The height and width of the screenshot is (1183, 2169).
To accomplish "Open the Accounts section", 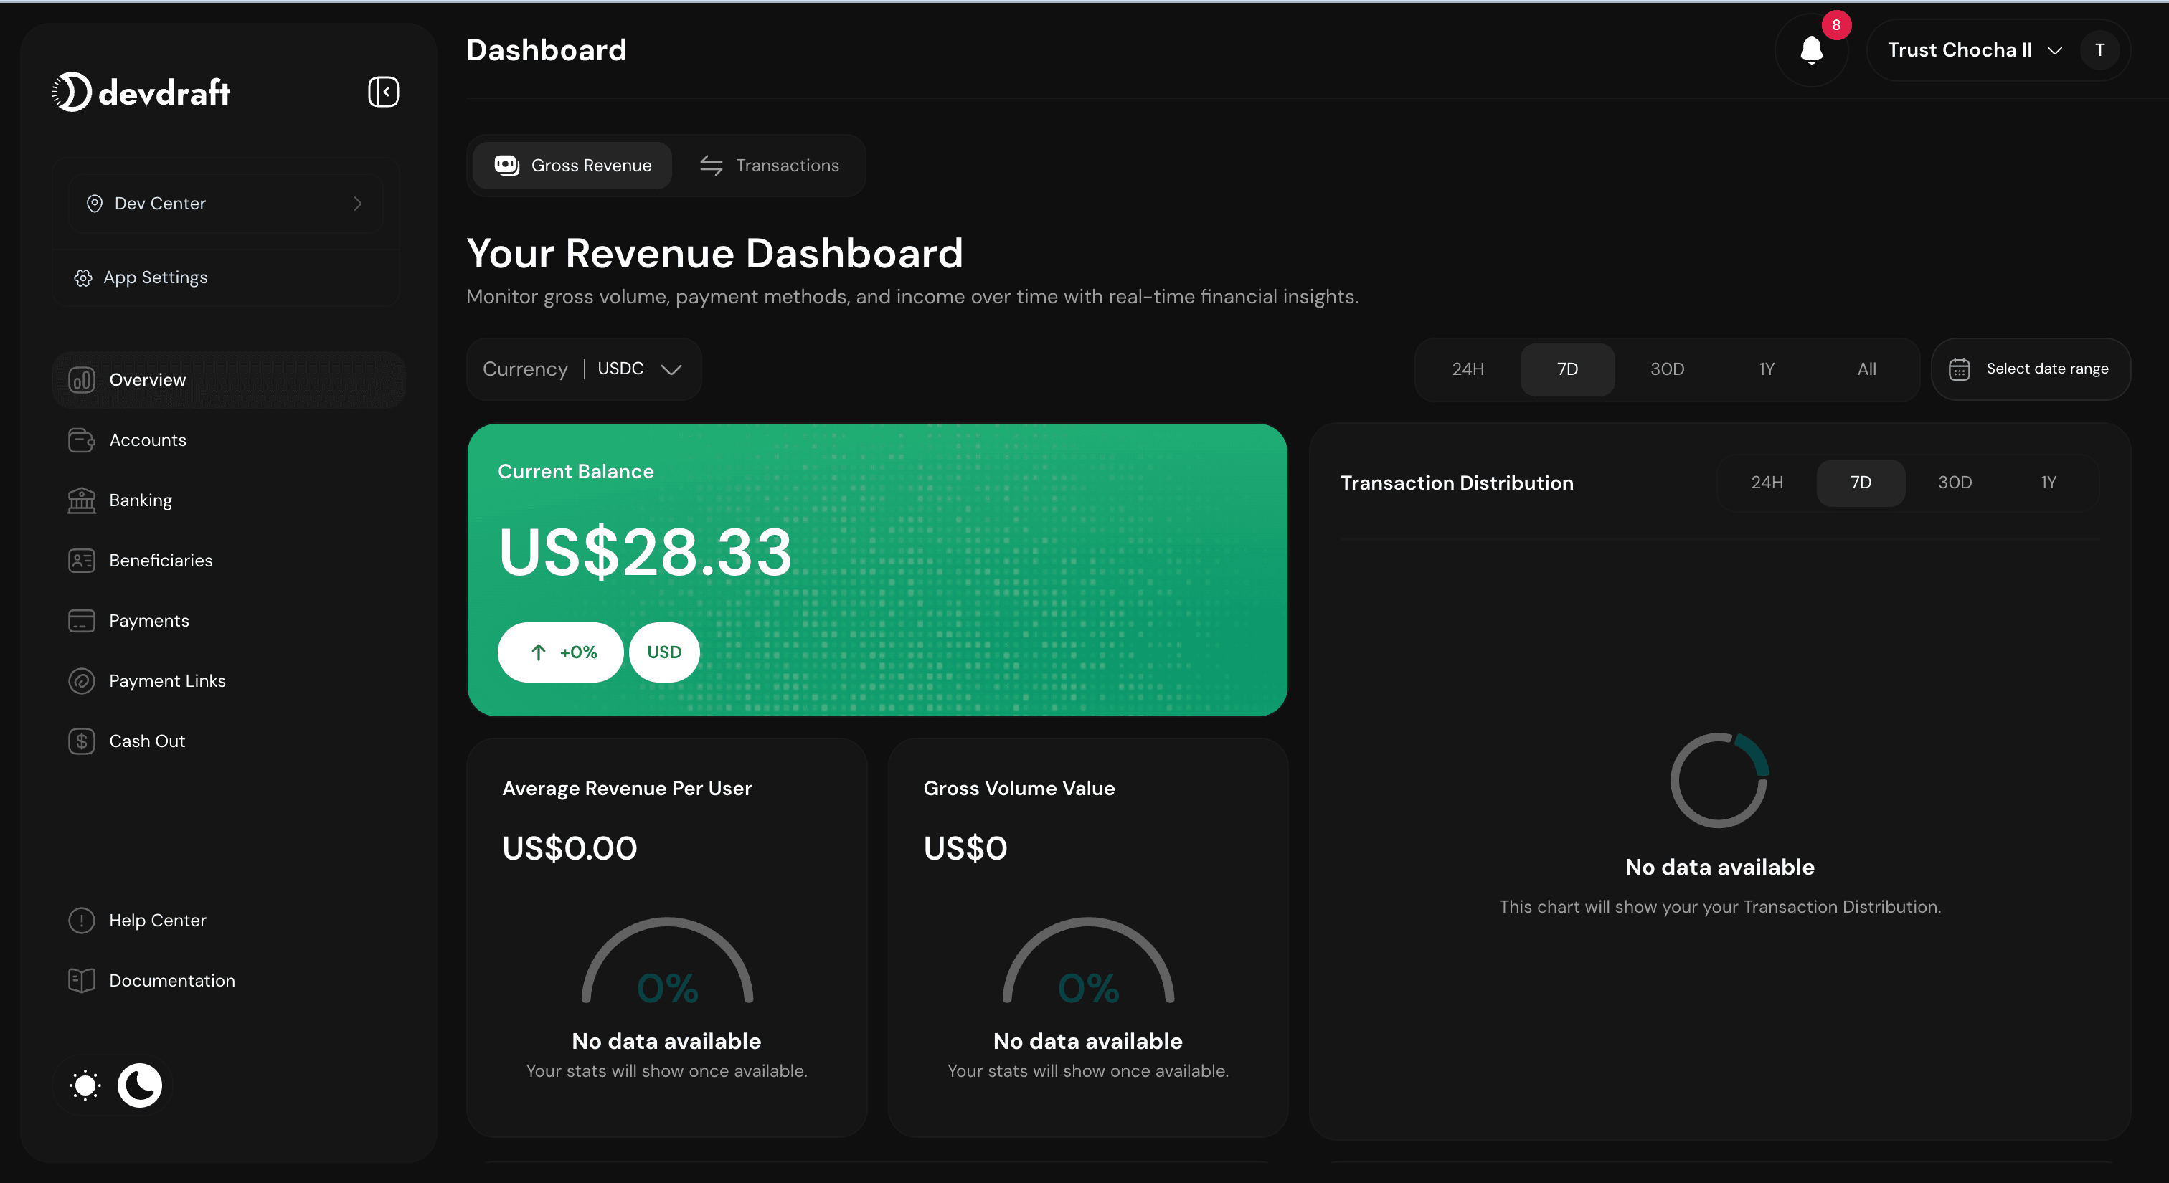I will pos(148,440).
